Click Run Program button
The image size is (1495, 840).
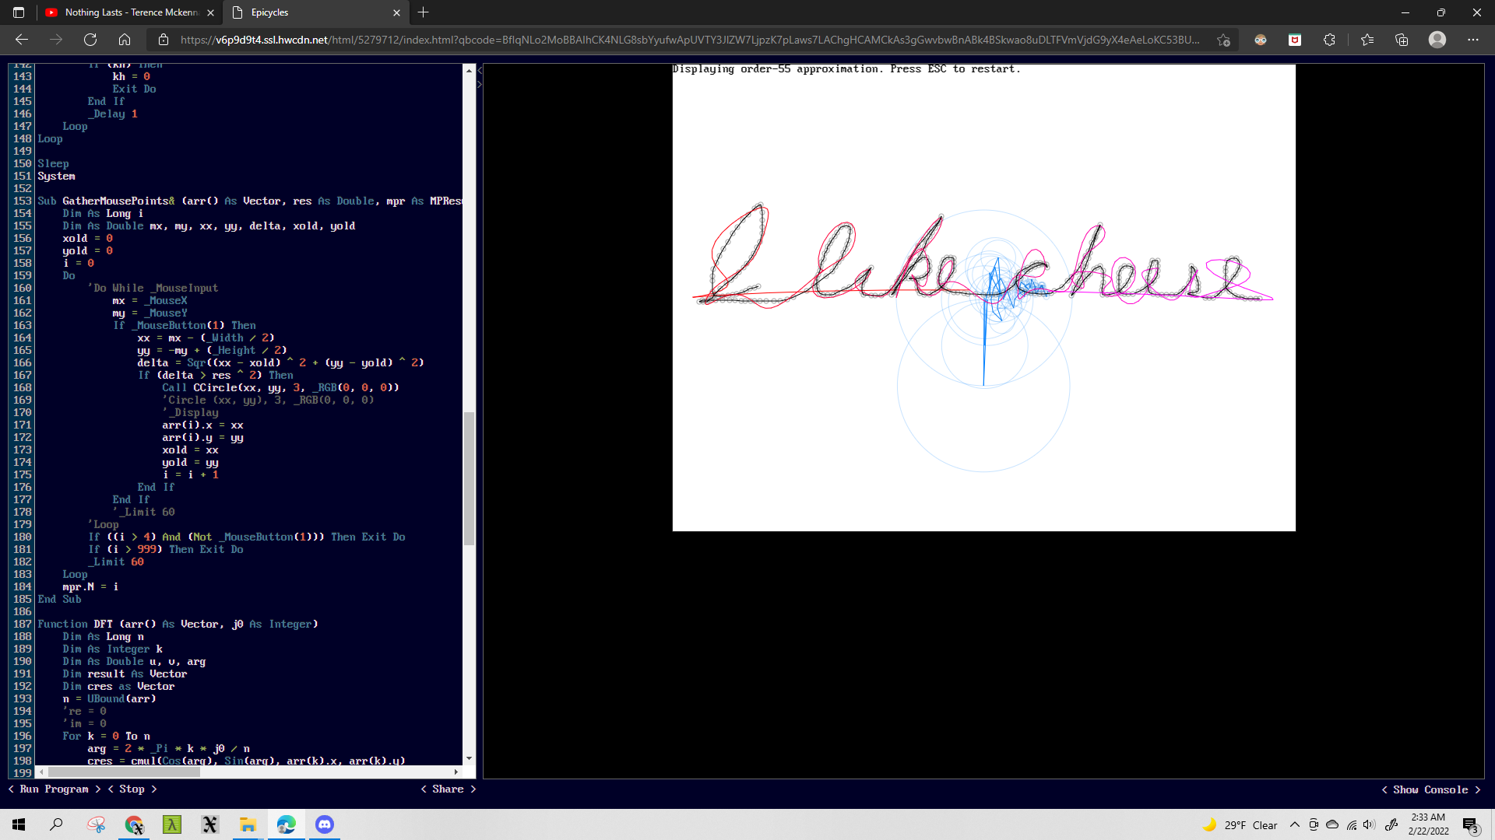[55, 789]
